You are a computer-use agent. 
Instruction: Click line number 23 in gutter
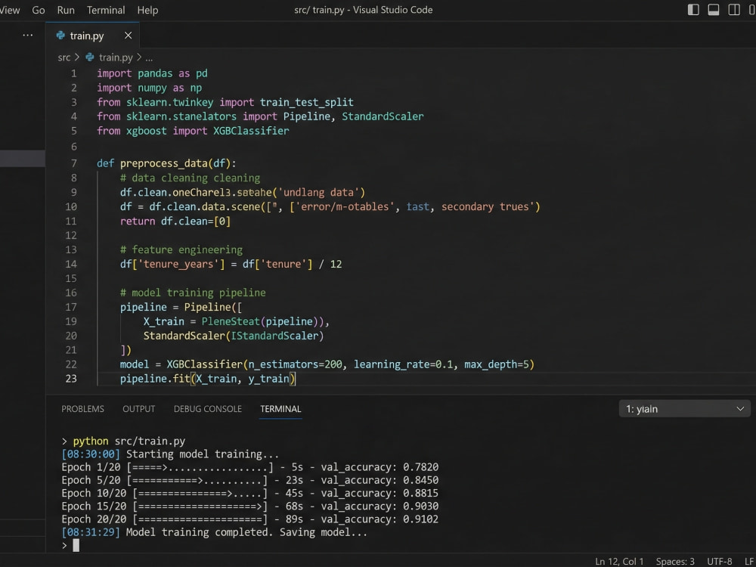pos(71,379)
